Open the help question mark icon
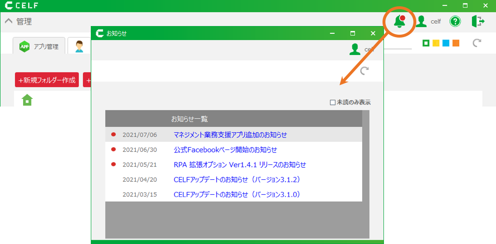Viewport: 496px width, 244px height. point(455,22)
